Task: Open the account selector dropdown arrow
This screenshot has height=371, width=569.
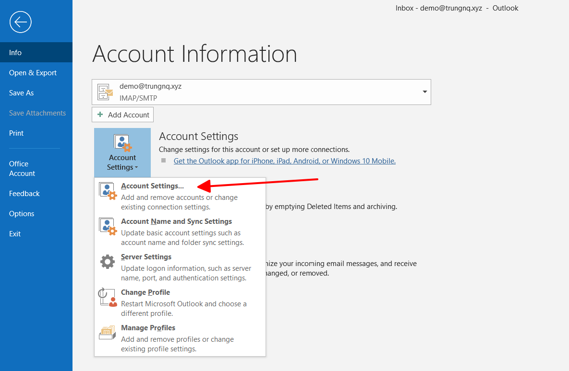Action: tap(424, 92)
